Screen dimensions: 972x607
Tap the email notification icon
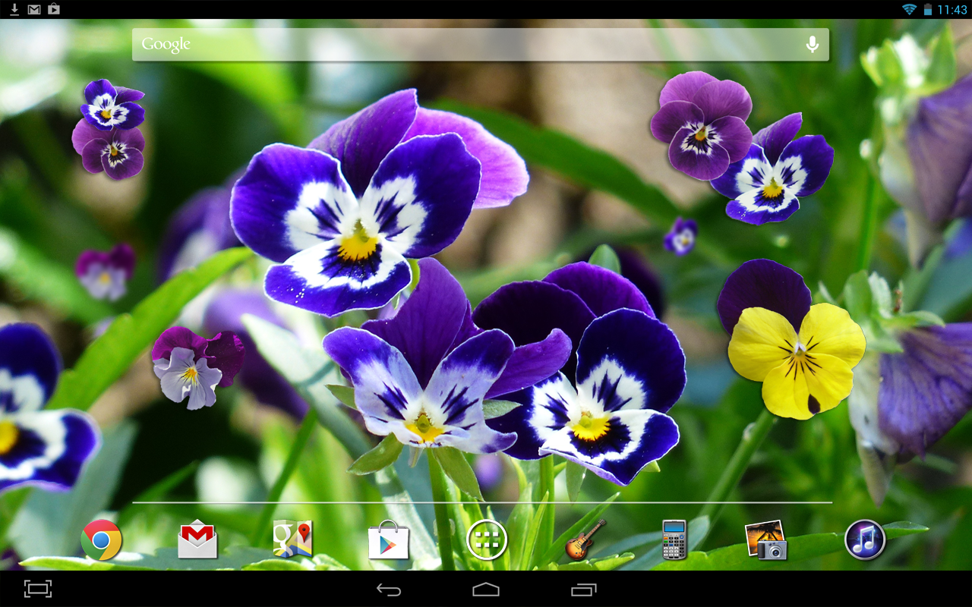point(34,9)
